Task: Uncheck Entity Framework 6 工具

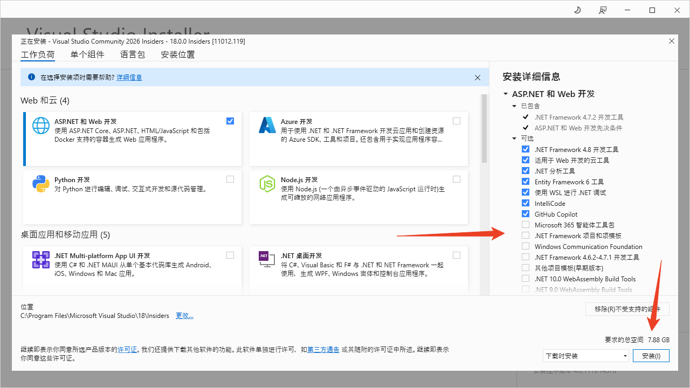Action: click(526, 182)
